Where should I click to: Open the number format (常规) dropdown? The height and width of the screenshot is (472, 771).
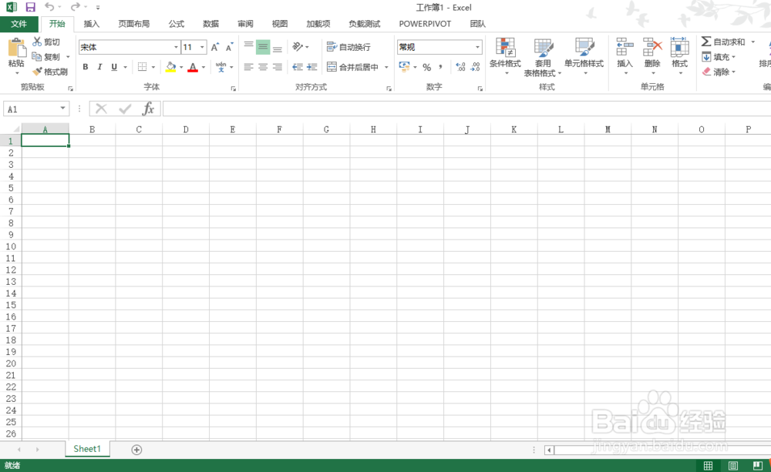(476, 46)
